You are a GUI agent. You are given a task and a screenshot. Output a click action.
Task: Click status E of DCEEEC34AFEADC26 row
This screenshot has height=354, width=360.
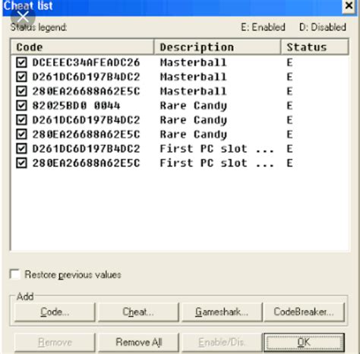pos(289,62)
